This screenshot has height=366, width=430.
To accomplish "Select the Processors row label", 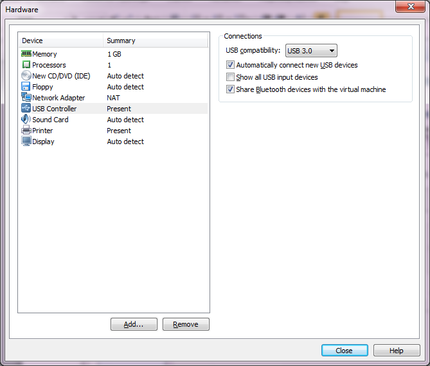I will coord(49,65).
